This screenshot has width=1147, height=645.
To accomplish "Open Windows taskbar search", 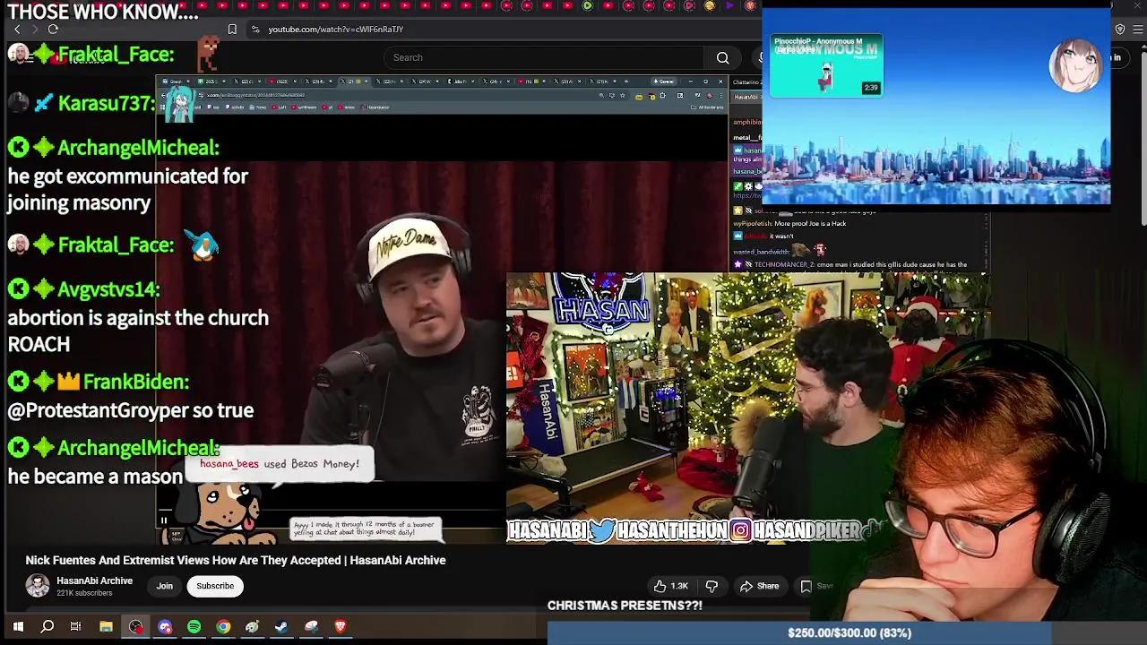I will tap(47, 627).
